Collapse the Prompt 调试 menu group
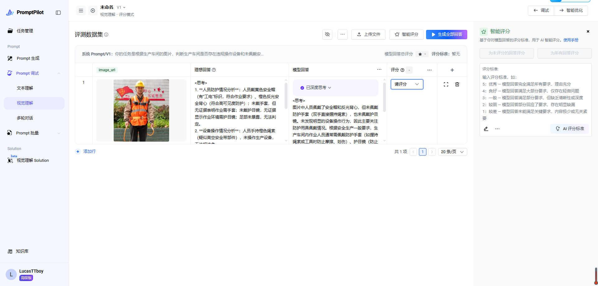Screen dimensions: 598x286 (59, 73)
